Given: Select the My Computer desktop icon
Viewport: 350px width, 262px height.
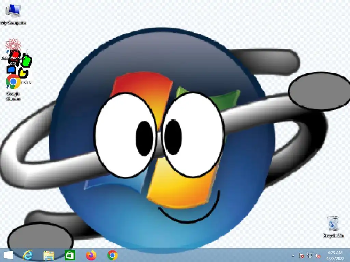Looking at the screenshot, I should point(13,14).
